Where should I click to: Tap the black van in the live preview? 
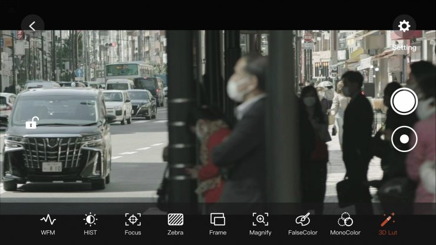56,141
